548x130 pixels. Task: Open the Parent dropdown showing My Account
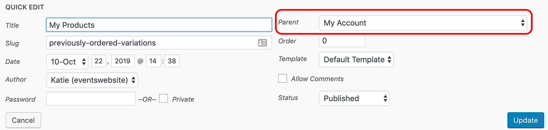[423, 23]
